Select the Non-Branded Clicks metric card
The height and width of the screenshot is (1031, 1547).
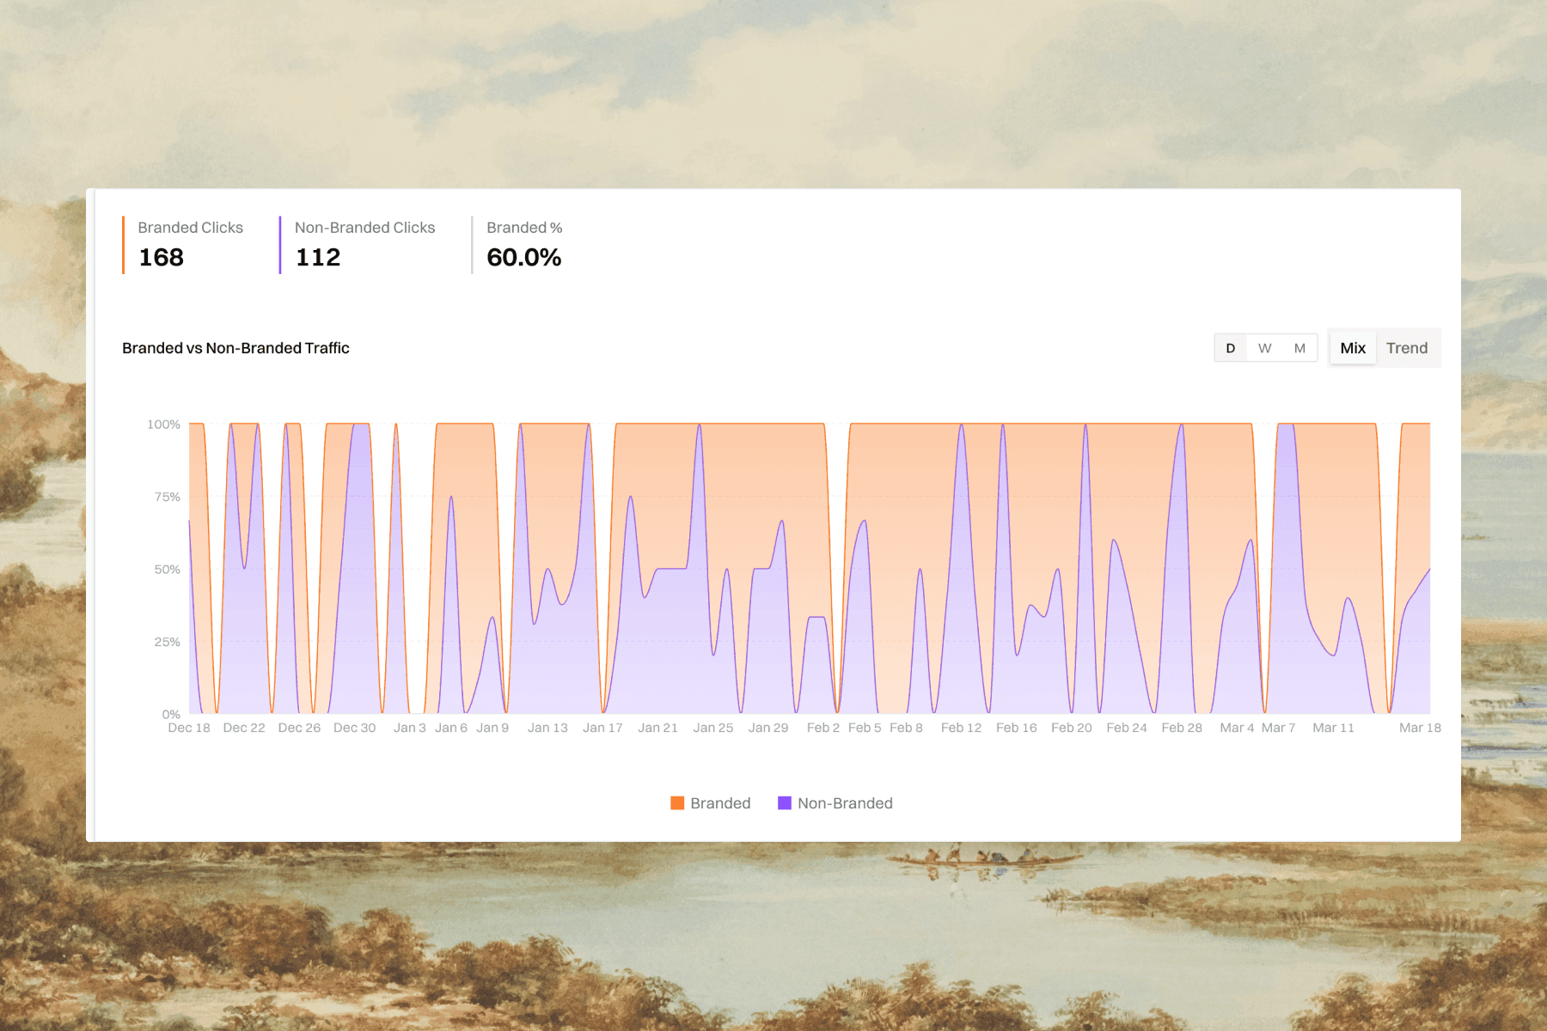364,243
